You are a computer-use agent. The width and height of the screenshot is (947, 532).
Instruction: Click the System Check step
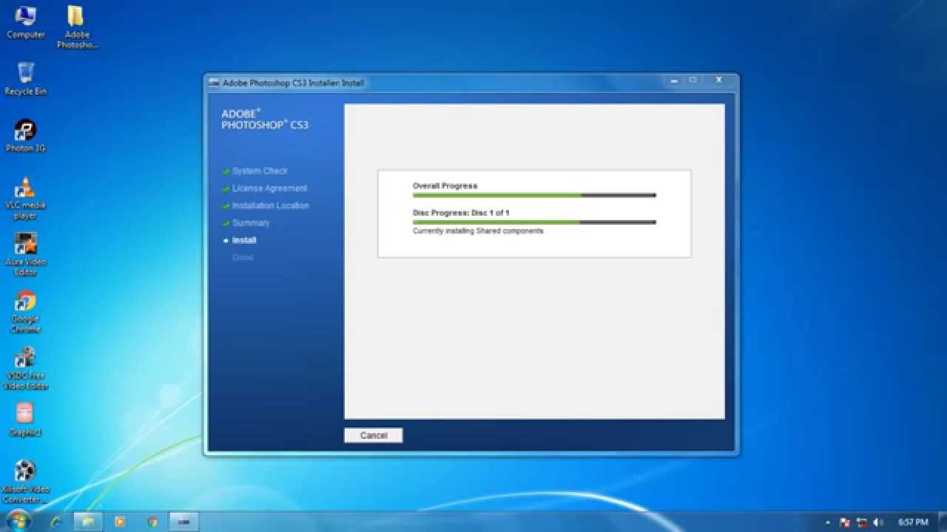coord(260,171)
